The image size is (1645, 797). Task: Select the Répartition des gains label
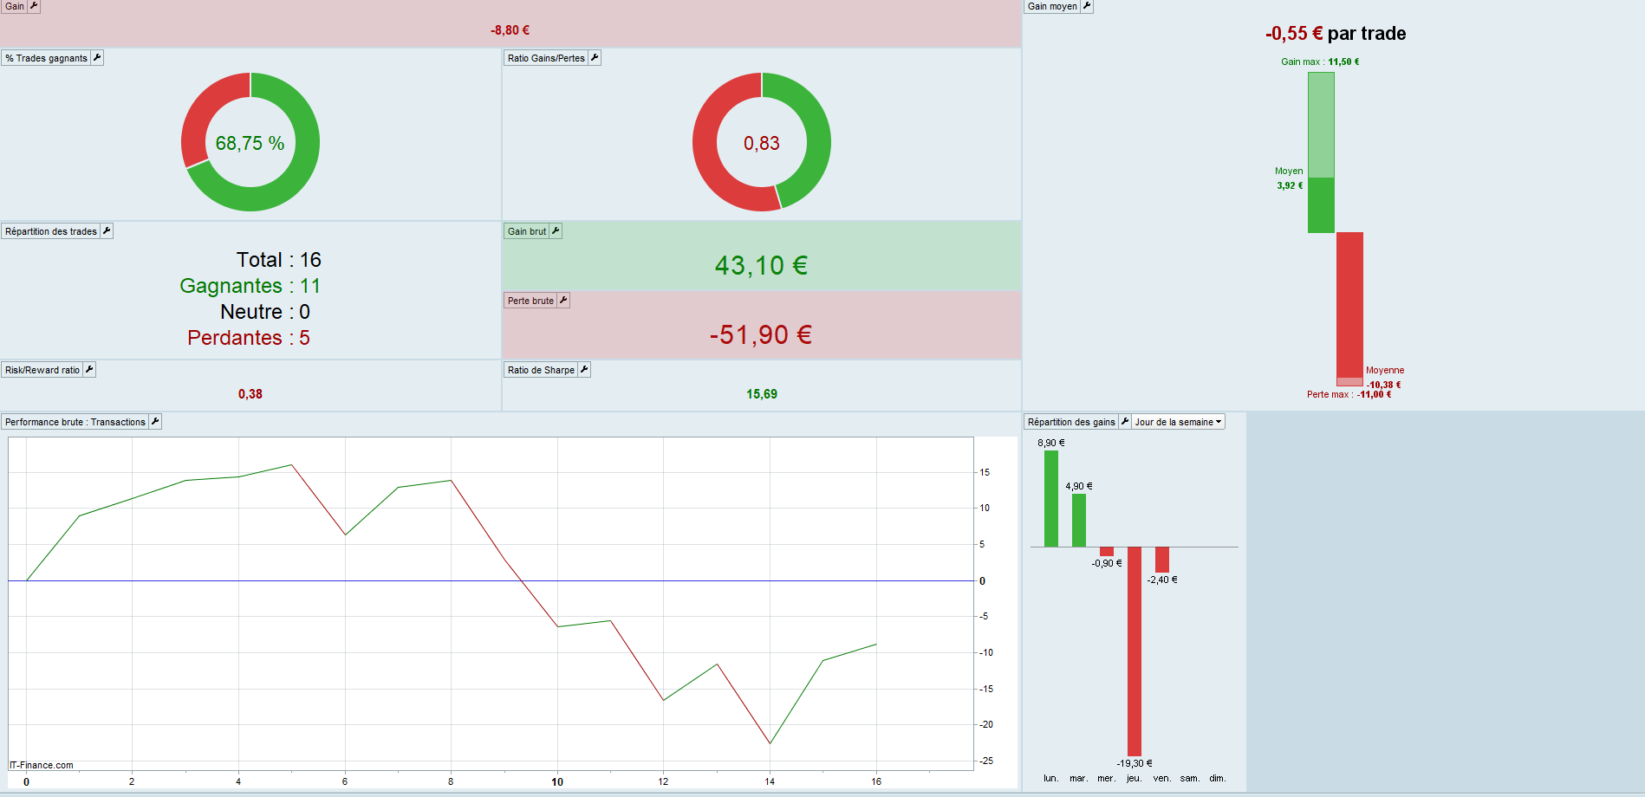click(1071, 422)
